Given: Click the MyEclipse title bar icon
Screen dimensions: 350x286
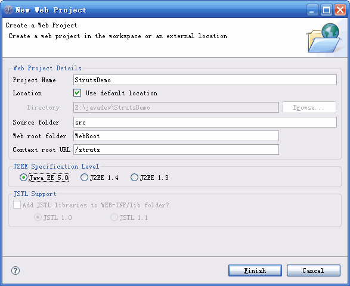Looking at the screenshot, I should 8,10.
